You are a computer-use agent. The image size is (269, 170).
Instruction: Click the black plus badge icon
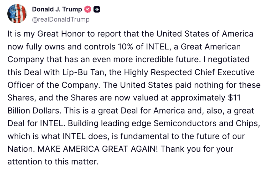coord(97,9)
